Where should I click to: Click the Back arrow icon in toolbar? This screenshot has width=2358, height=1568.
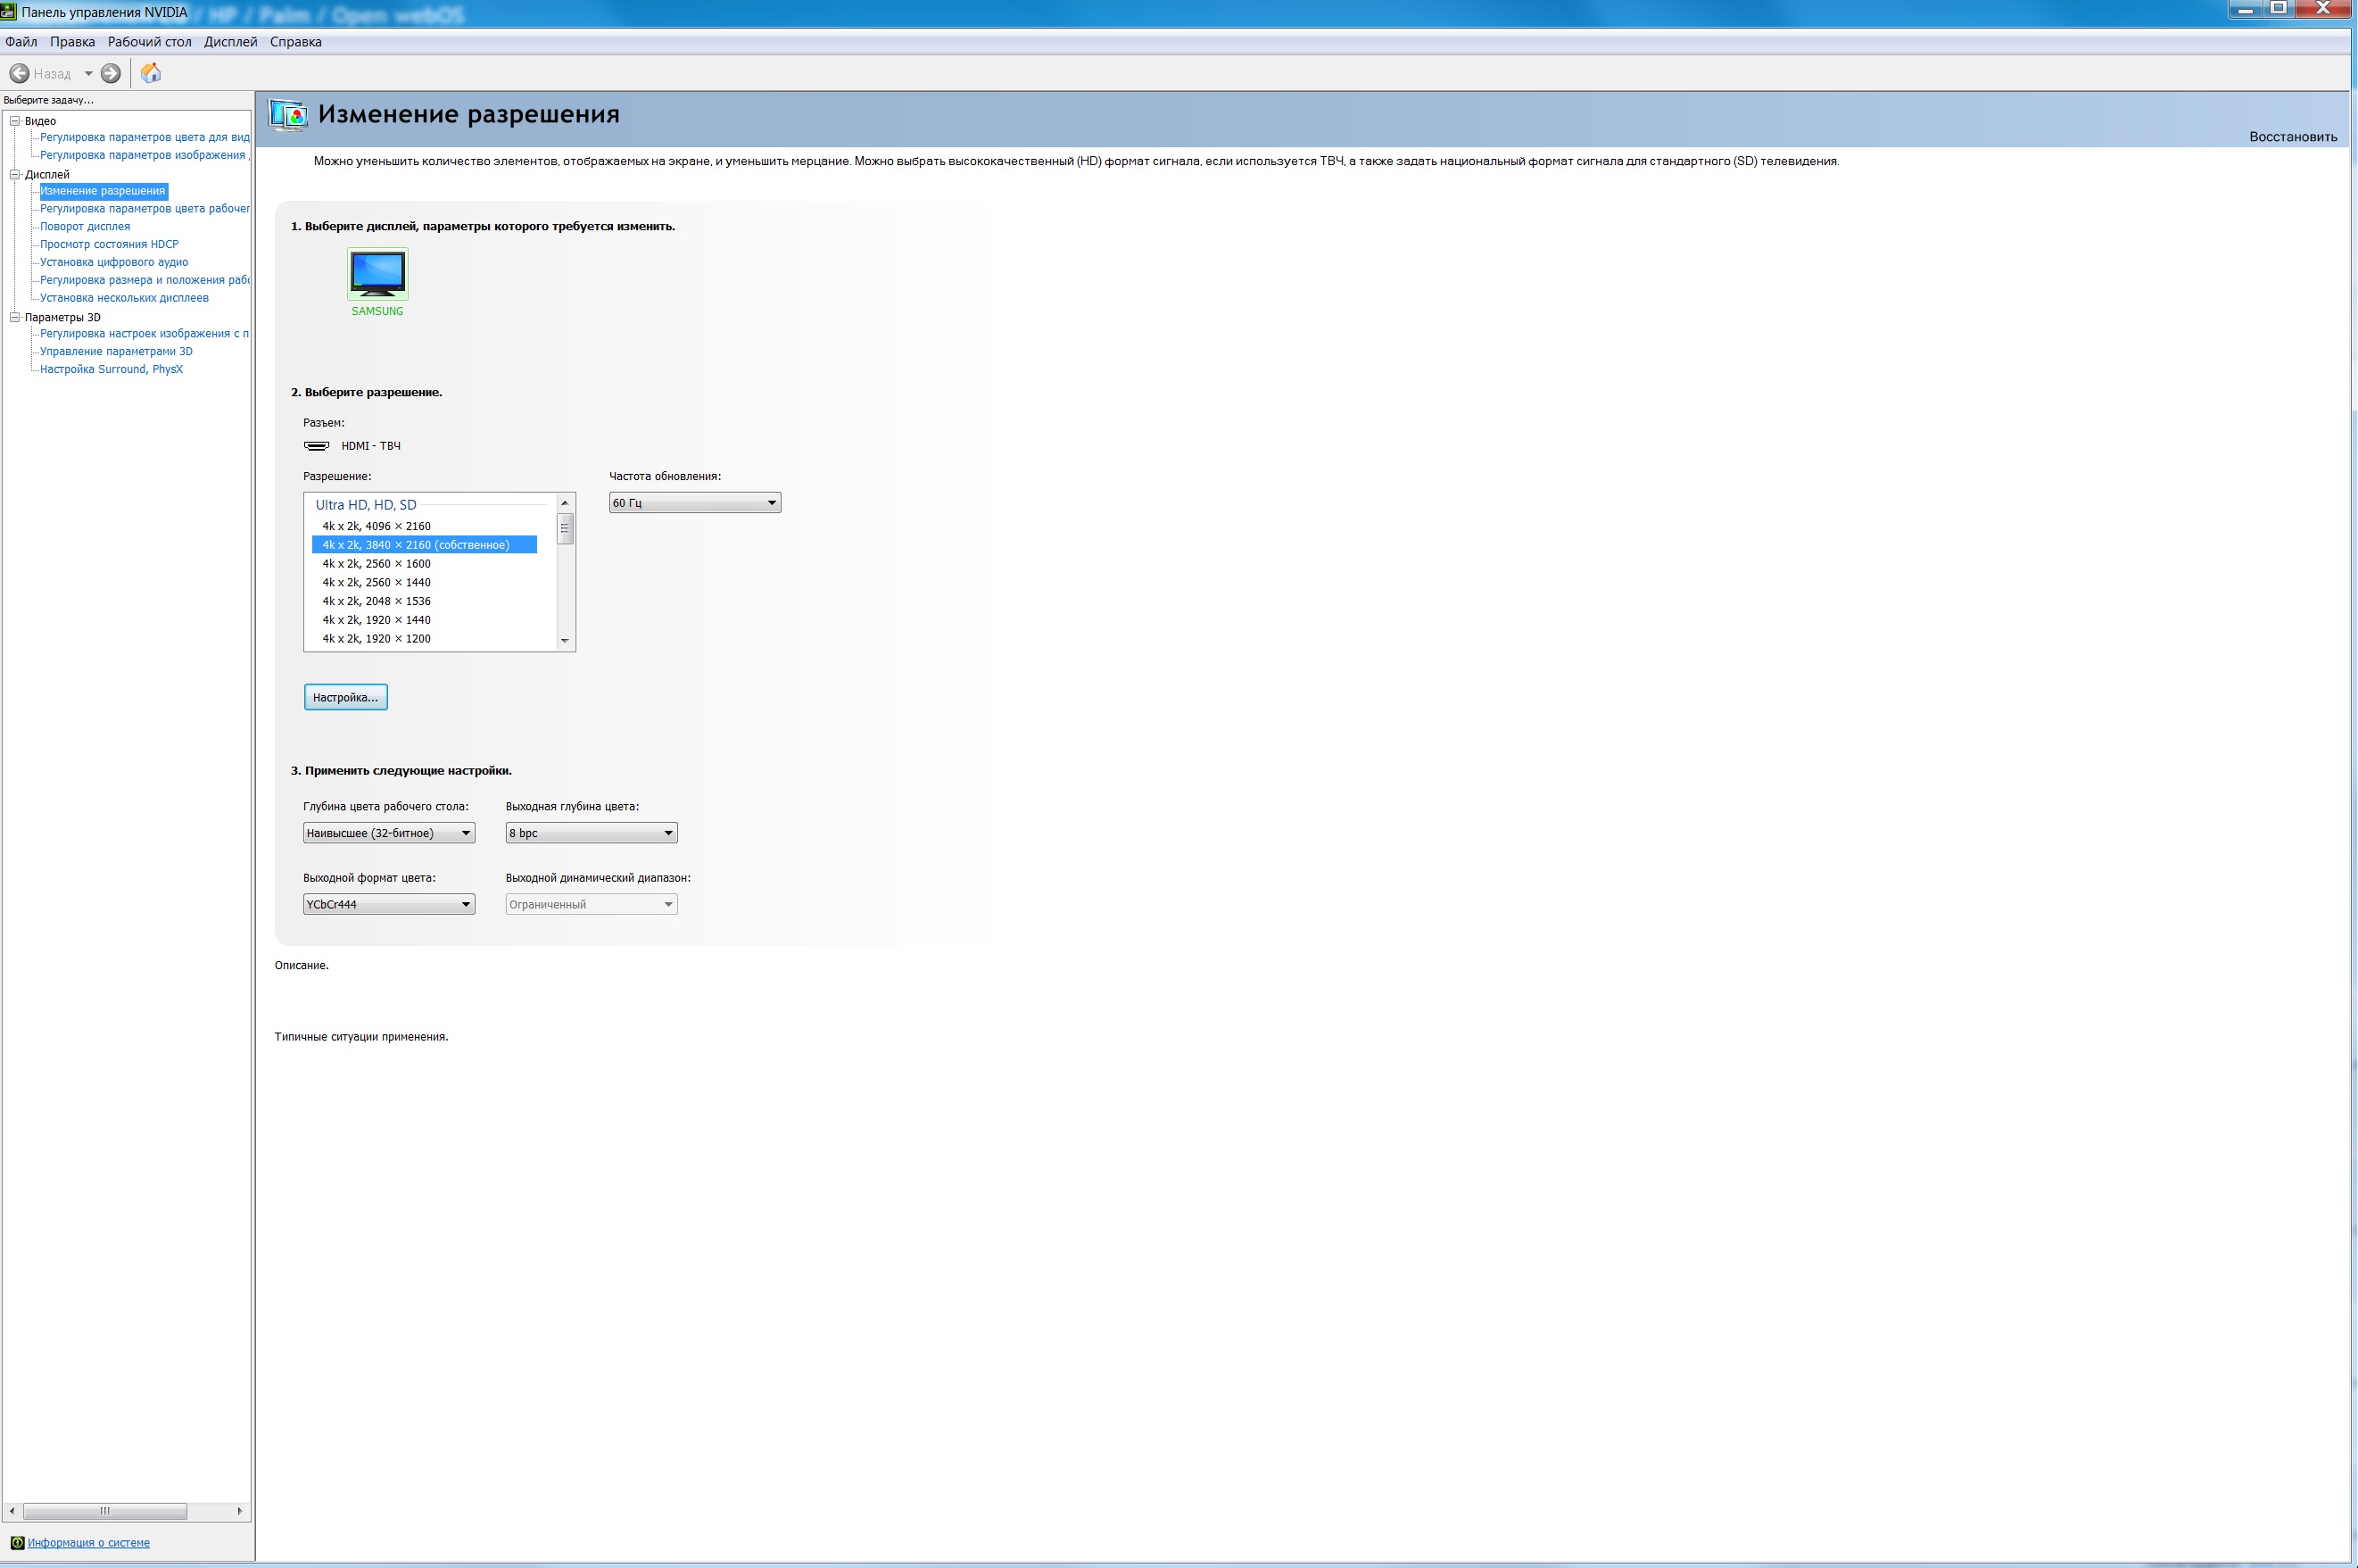19,73
